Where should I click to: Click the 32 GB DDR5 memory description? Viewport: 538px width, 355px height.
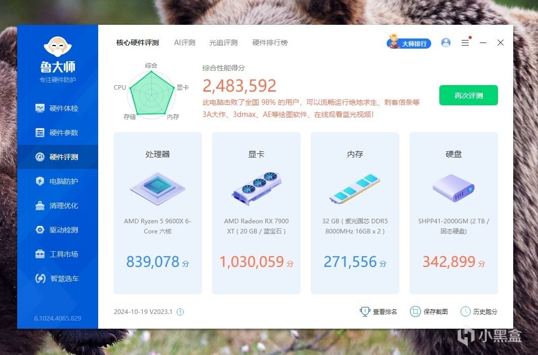(355, 226)
